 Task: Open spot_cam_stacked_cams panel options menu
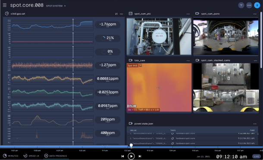point(255,60)
